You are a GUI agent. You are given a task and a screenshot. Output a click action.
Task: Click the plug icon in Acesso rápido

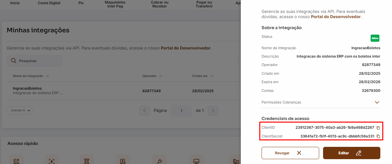pos(159,161)
